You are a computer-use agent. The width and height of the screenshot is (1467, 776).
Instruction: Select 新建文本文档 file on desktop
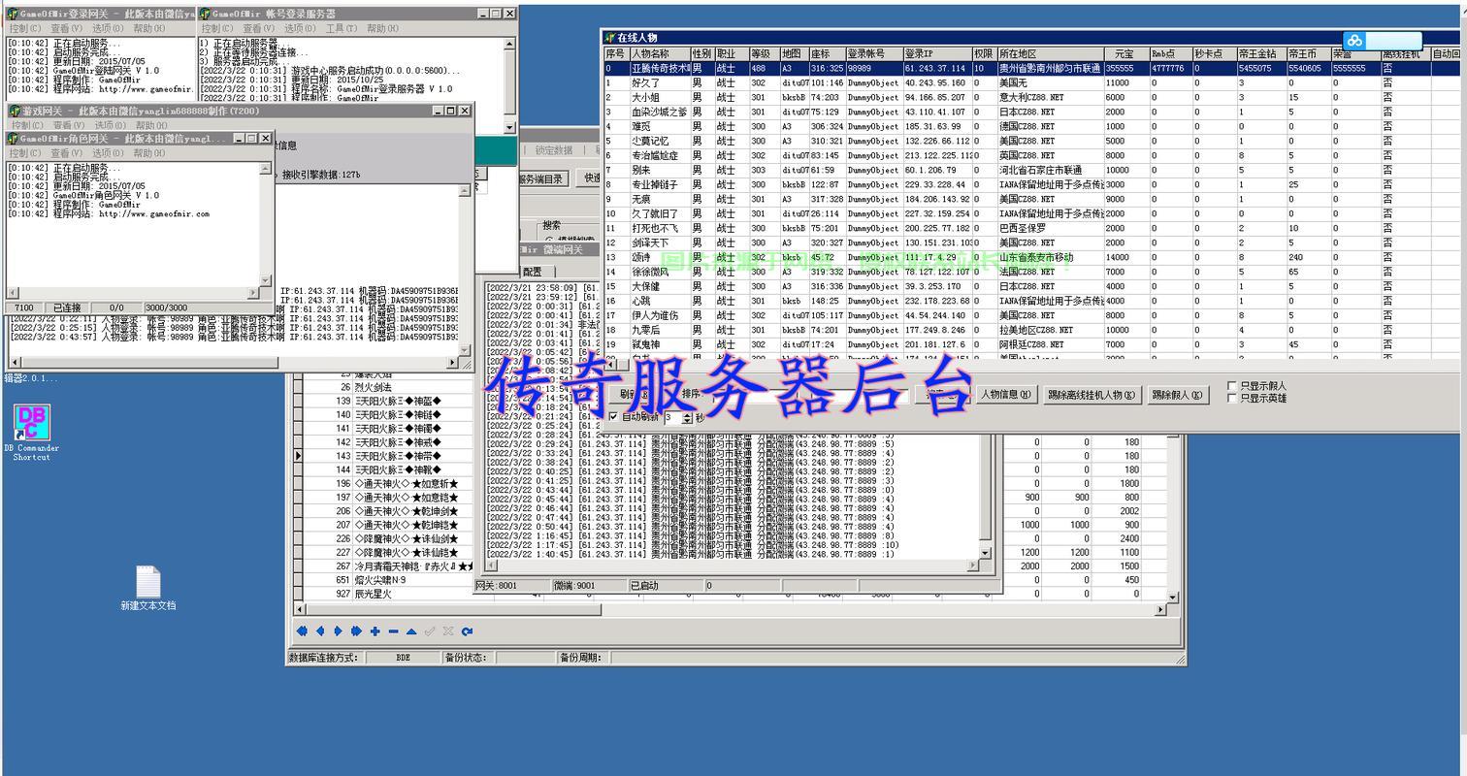click(148, 589)
